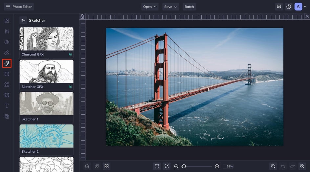Viewport: 310px width, 172px height.
Task: Zoom in with the plus icon
Action: pos(217,166)
